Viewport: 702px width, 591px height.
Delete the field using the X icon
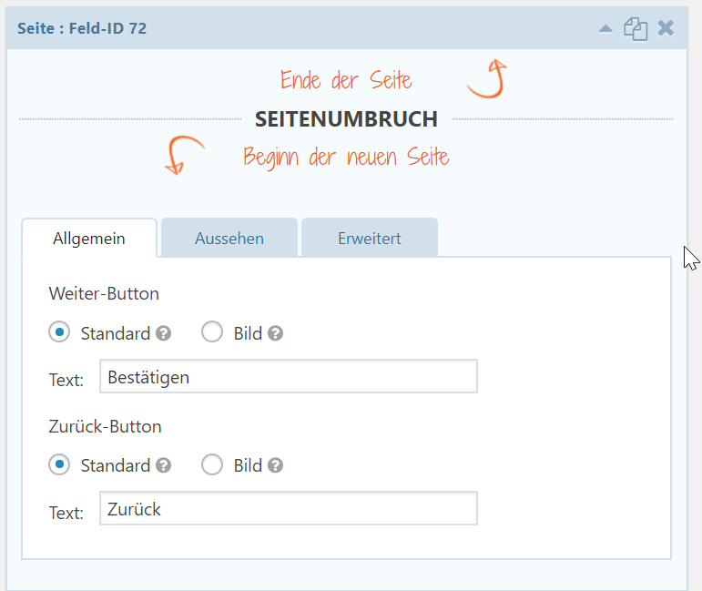tap(666, 28)
